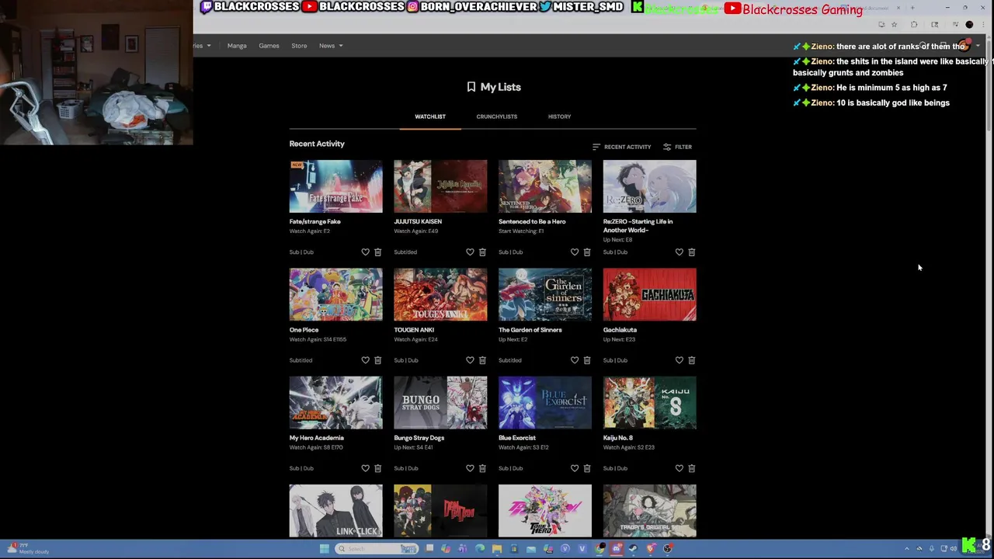This screenshot has width=994, height=559.
Task: Switch to the Watchlist tab
Action: tap(430, 116)
